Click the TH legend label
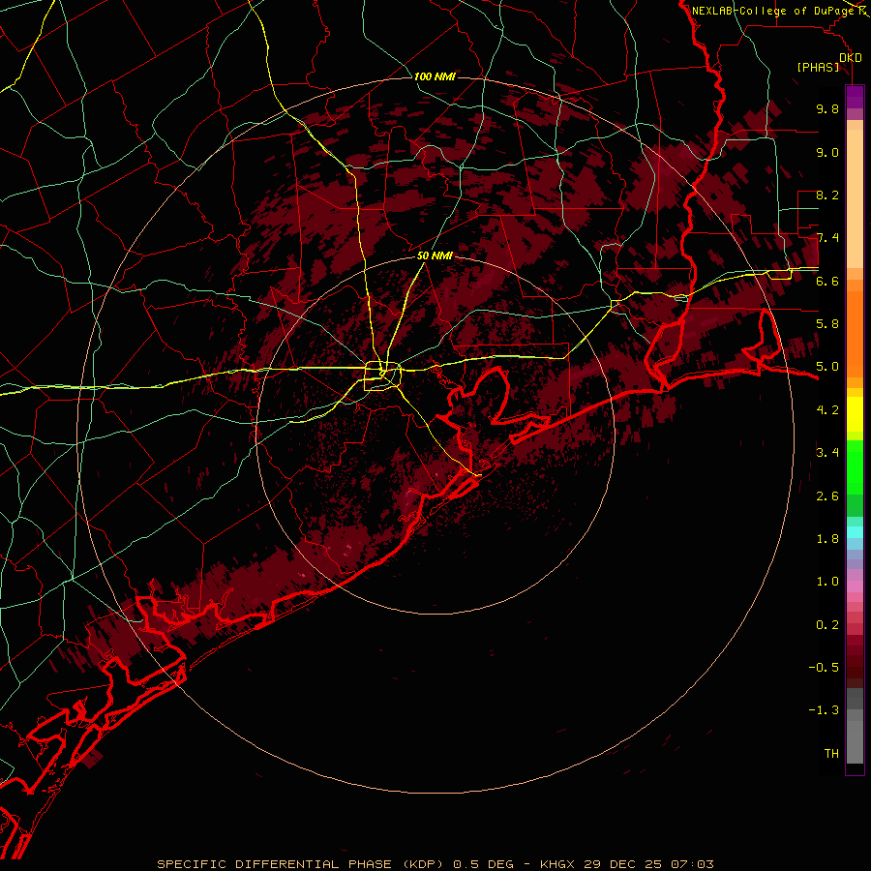This screenshot has width=871, height=871. (831, 754)
